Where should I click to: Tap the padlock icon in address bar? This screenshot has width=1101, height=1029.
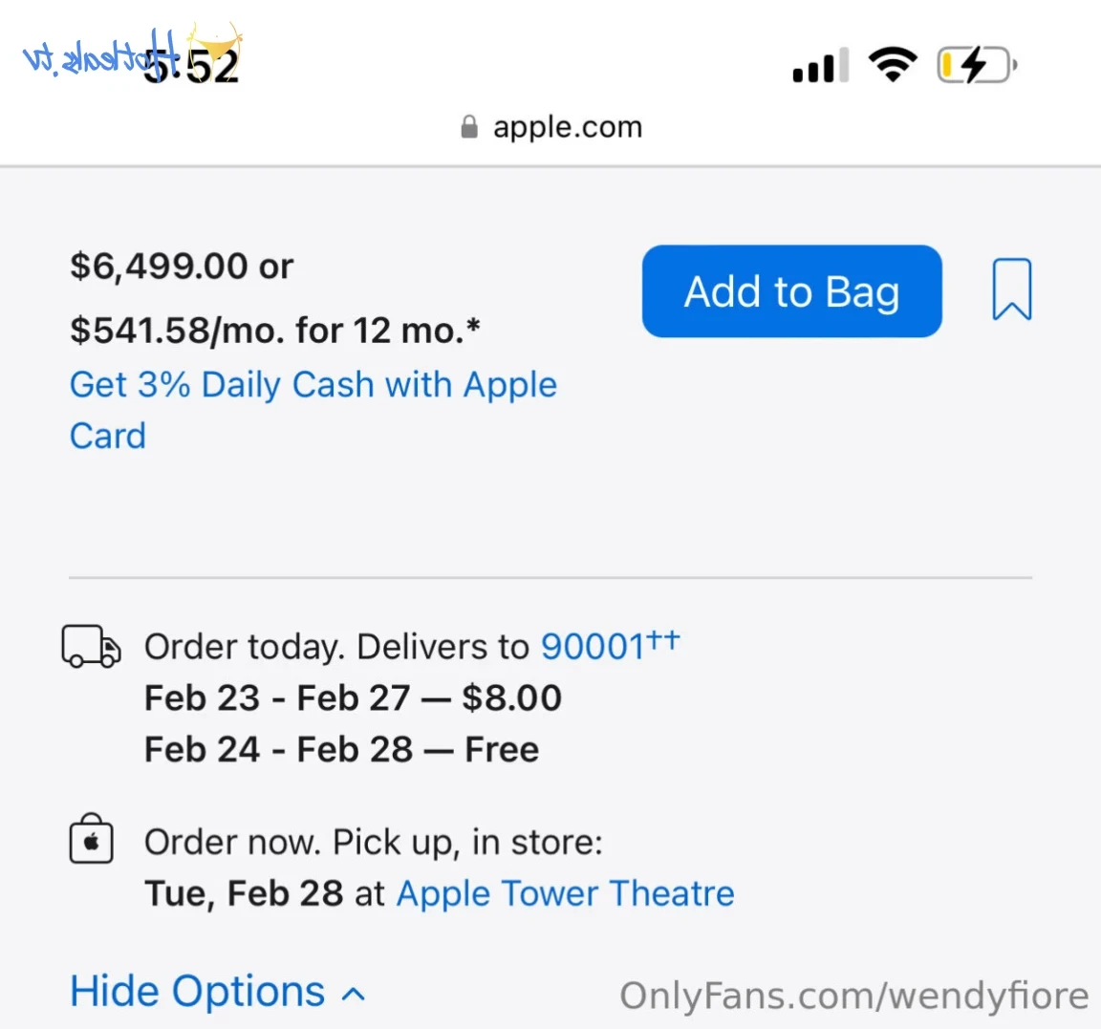[x=469, y=127]
